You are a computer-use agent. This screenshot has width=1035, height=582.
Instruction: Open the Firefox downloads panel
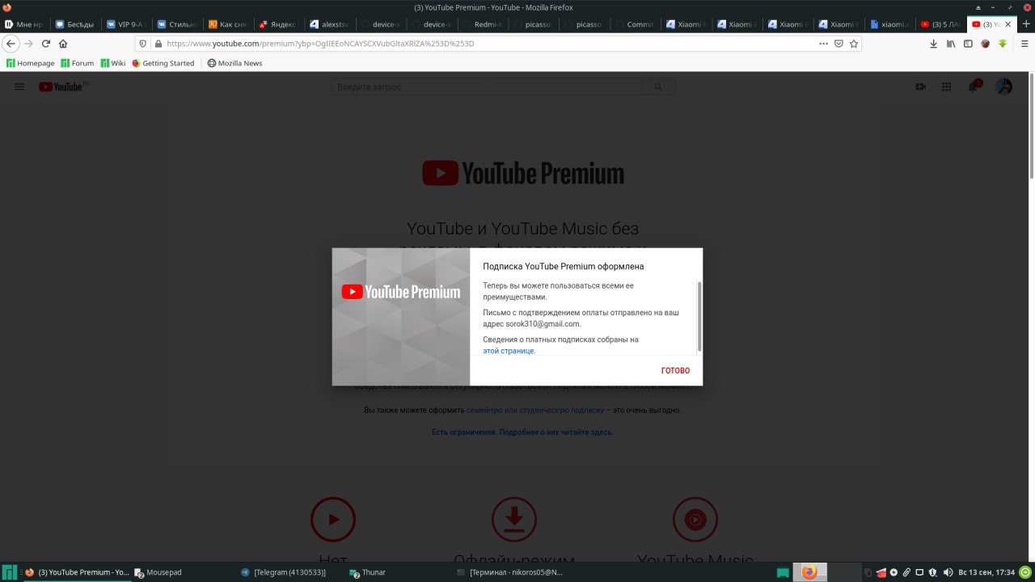tap(933, 44)
